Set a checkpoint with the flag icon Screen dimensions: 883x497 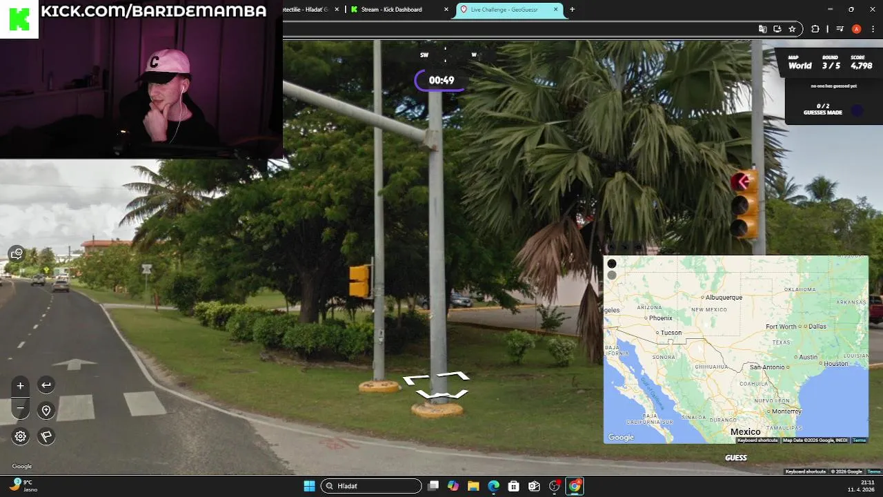46,436
